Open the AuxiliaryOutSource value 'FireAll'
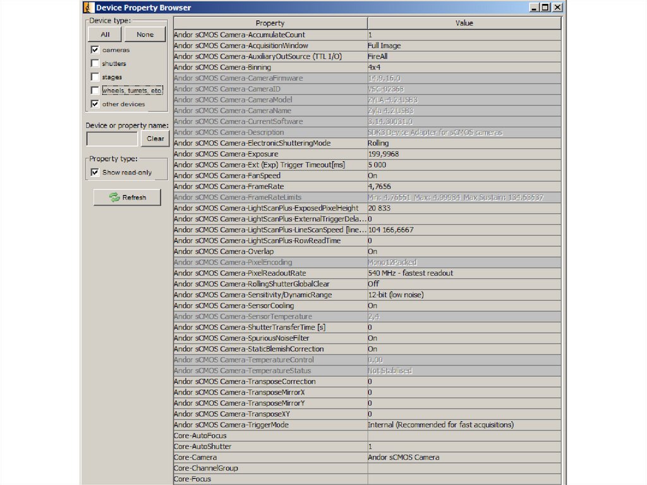The width and height of the screenshot is (647, 485). [464, 56]
